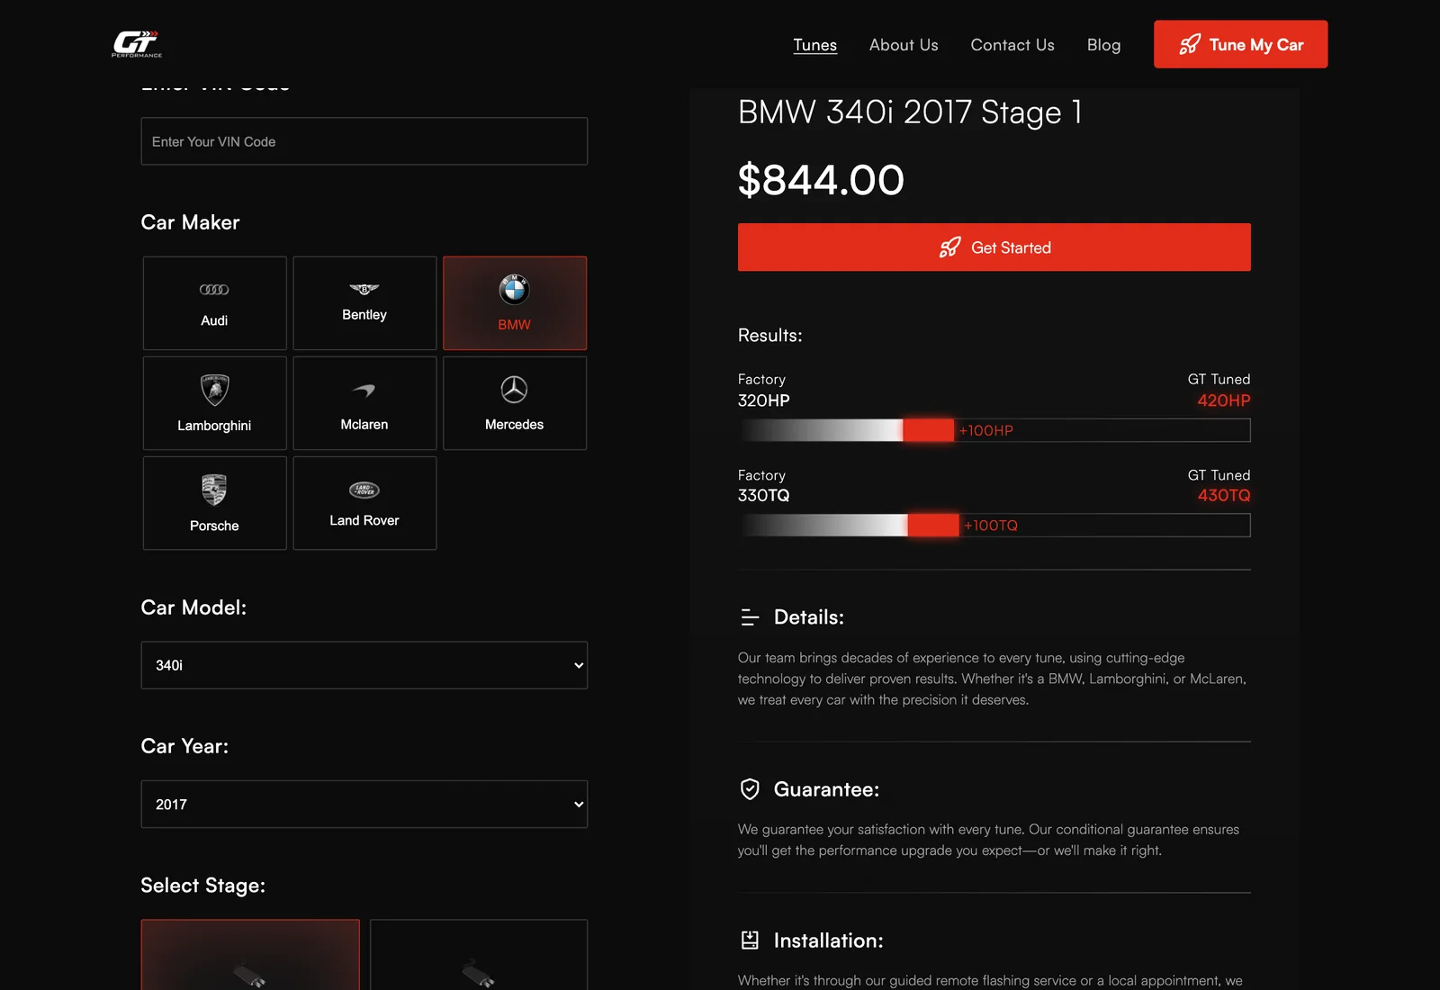The image size is (1440, 990).
Task: Select the Audi car maker tile
Action: pyautogui.click(x=214, y=303)
